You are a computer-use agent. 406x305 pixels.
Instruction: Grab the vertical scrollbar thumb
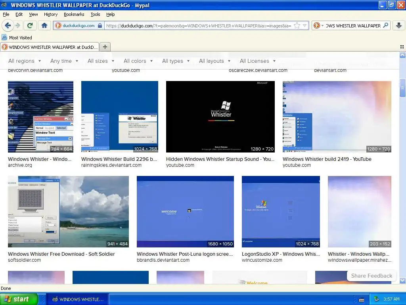(x=402, y=87)
